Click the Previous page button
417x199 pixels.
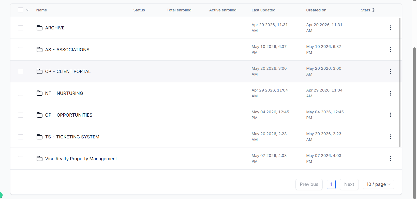309,184
